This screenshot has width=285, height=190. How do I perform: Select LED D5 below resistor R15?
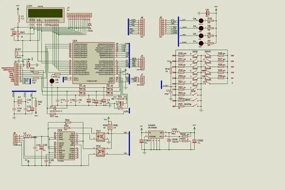pyautogui.click(x=52, y=81)
